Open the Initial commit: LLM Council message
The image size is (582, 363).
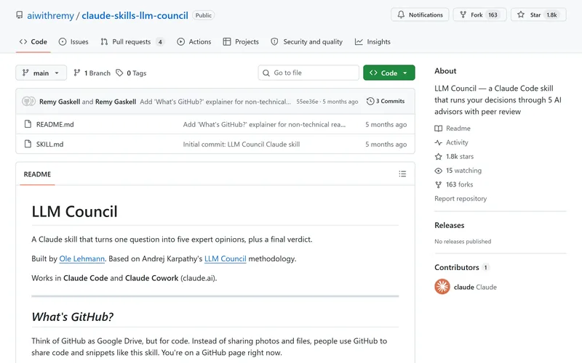click(x=242, y=144)
